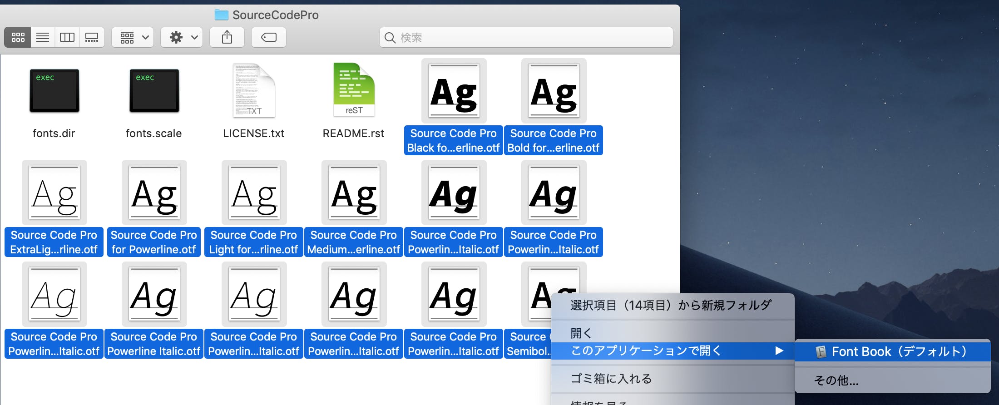Click the fonts.scale file name
The width and height of the screenshot is (999, 405).
point(154,133)
